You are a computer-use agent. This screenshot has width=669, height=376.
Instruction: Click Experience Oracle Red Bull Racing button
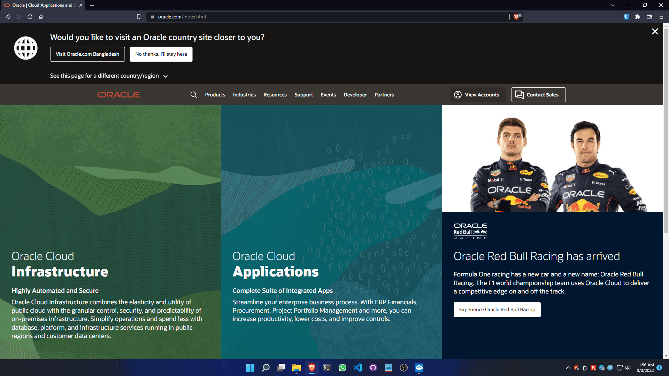pos(497,310)
